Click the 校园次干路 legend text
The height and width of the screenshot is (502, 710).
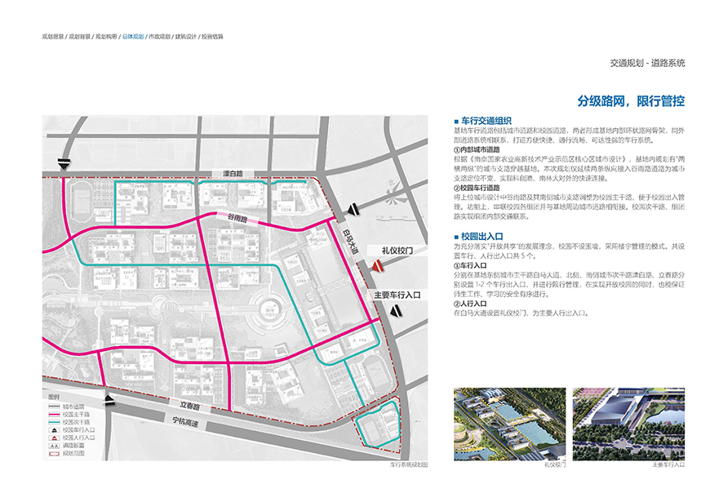tap(76, 422)
